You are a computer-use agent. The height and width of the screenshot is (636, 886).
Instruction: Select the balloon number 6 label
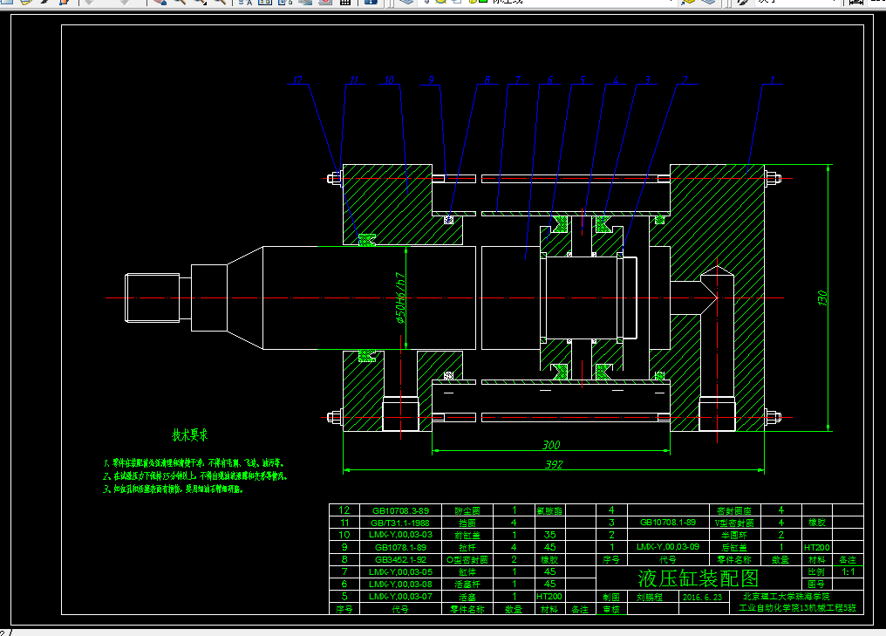549,79
